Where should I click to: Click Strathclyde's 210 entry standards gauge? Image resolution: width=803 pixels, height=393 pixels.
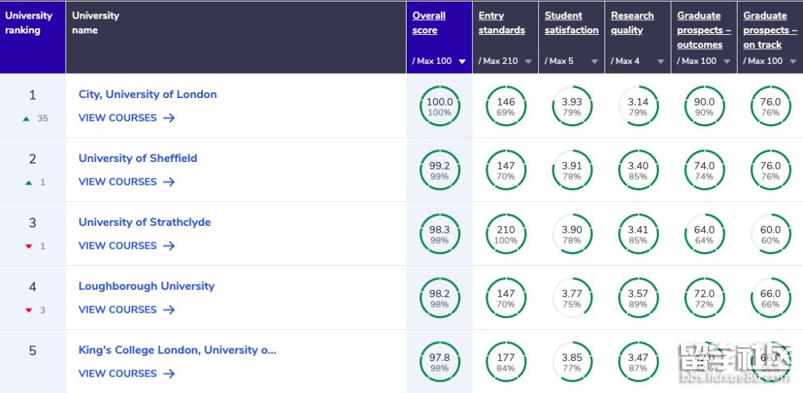click(506, 235)
